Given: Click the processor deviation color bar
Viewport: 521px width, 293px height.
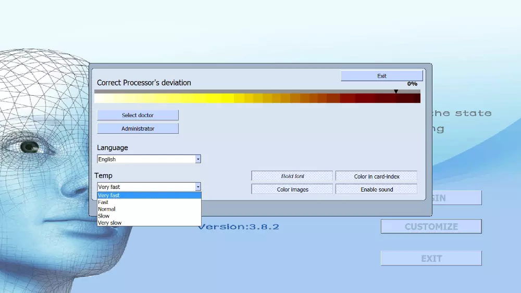Looking at the screenshot, I should click(x=257, y=98).
